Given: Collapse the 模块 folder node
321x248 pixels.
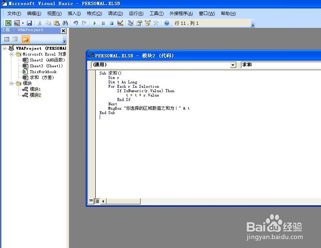Looking at the screenshot, I should pyautogui.click(x=12, y=83).
